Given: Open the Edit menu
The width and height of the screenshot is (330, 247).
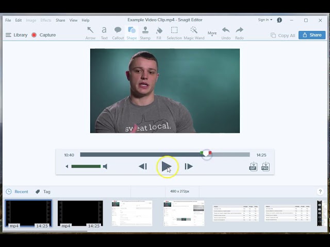Looking at the screenshot, I should [x=19, y=20].
